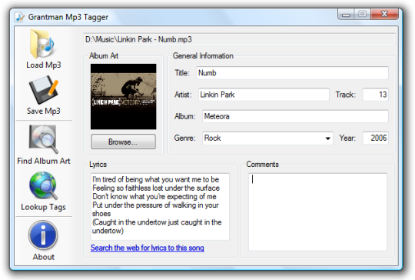
Task: Click the Track number field showing 13
Action: pyautogui.click(x=376, y=95)
